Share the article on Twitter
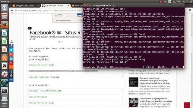This screenshot has width=193, height=108. point(11,50)
